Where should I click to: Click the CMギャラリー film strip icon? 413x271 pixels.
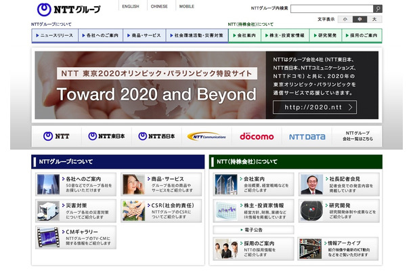coord(48,238)
